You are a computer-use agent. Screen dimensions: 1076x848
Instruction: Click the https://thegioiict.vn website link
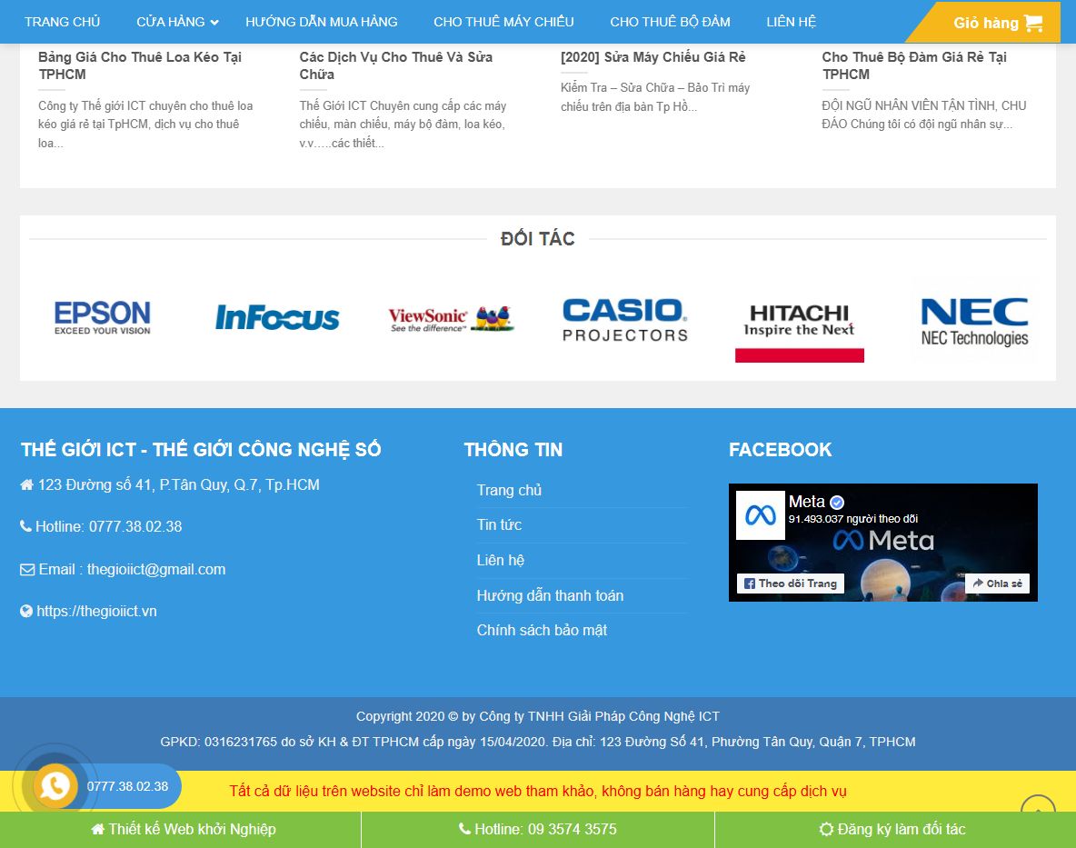96,612
